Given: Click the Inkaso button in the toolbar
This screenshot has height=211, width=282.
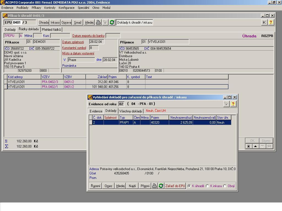Looking at the screenshot, I should (x=55, y=23).
